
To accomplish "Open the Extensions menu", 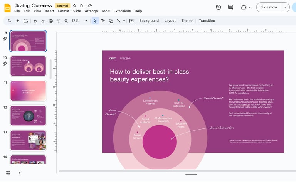I will 122,11.
